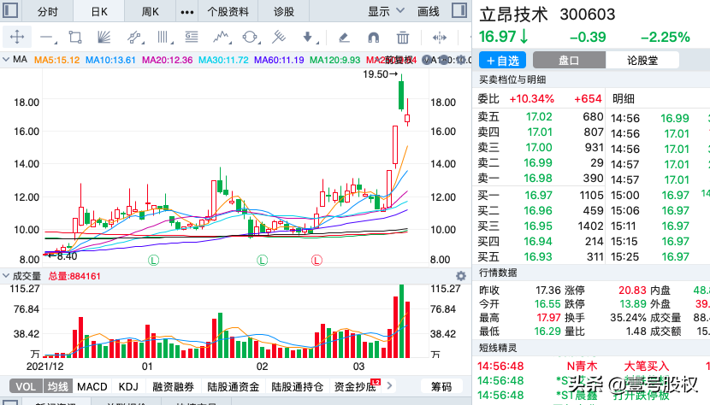Click the trash delete drawings icon
This screenshot has width=710, height=405.
tap(403, 37)
